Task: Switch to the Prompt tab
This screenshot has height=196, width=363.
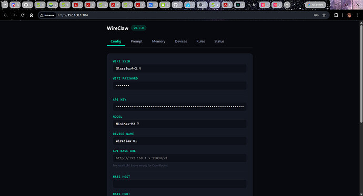Action: tap(136, 41)
